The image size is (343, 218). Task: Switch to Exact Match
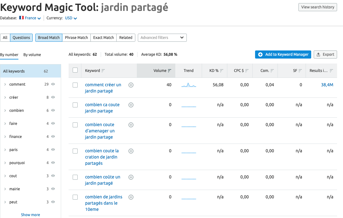click(104, 38)
